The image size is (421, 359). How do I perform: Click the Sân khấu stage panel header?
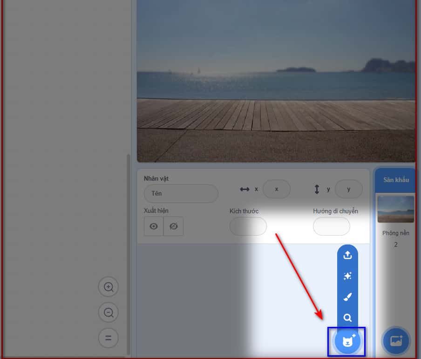[395, 180]
